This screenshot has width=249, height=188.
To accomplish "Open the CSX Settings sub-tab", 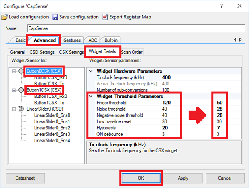I will point(71,52).
